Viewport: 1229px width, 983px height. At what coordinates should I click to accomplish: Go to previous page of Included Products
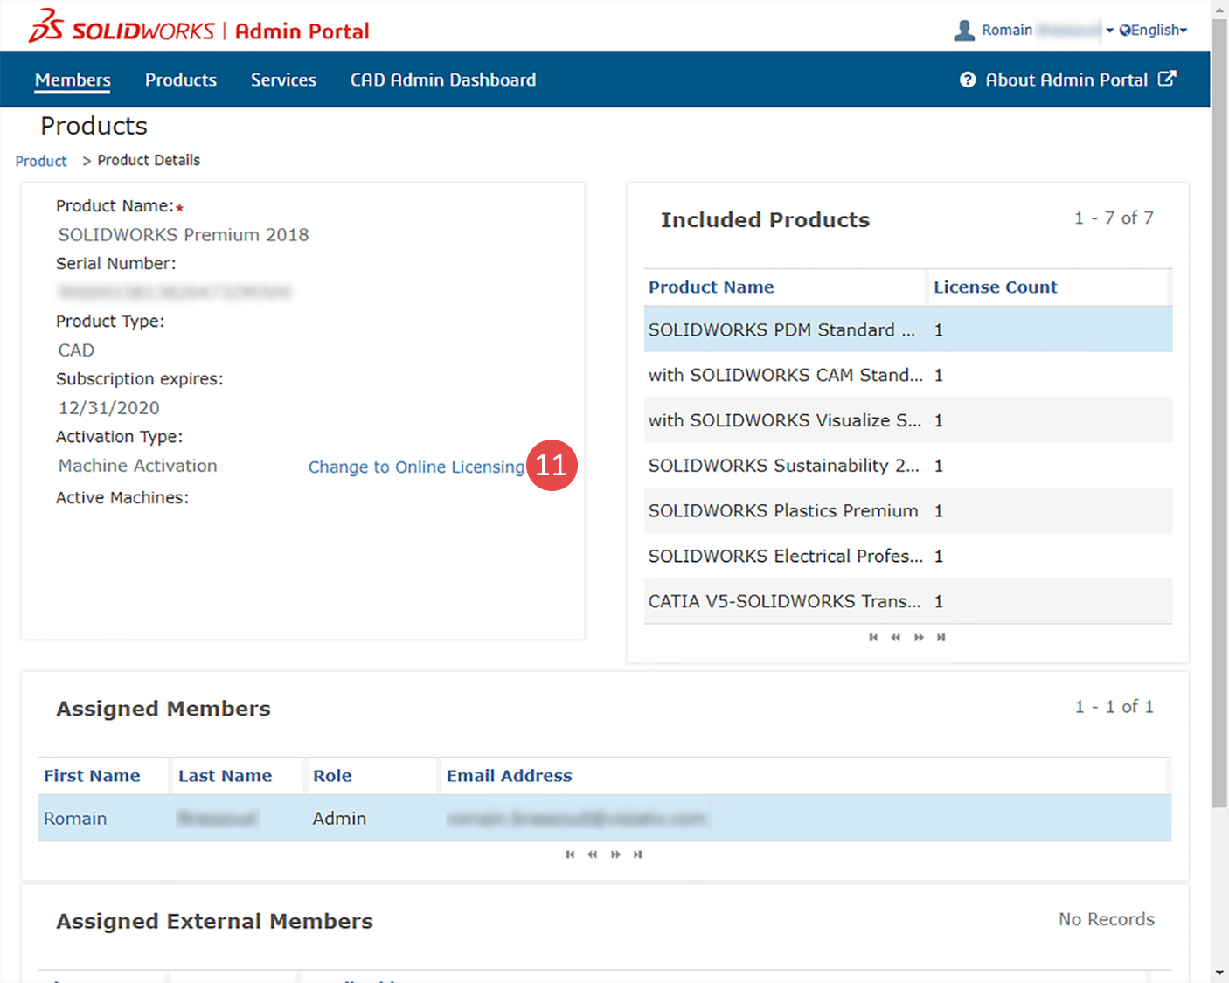(895, 637)
